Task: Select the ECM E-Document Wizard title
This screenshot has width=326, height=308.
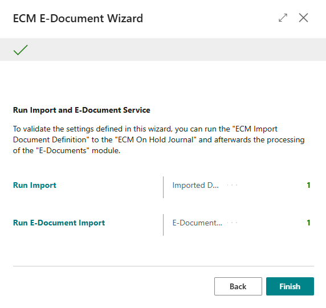Action: click(78, 18)
